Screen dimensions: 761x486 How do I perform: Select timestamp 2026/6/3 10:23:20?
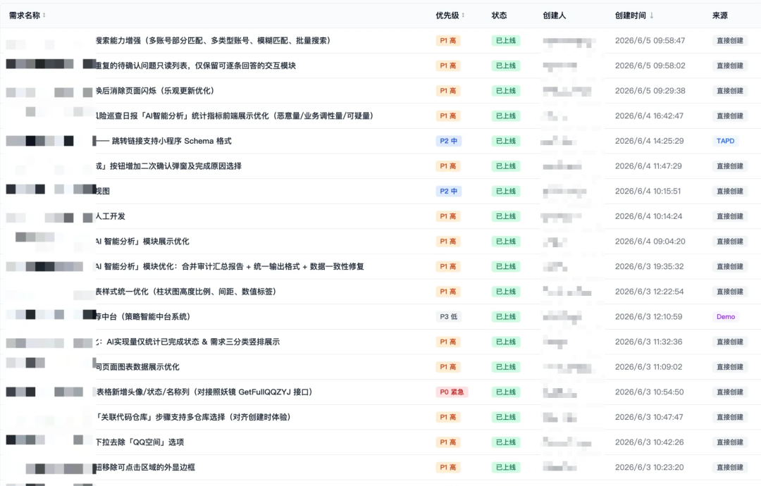(x=650, y=468)
